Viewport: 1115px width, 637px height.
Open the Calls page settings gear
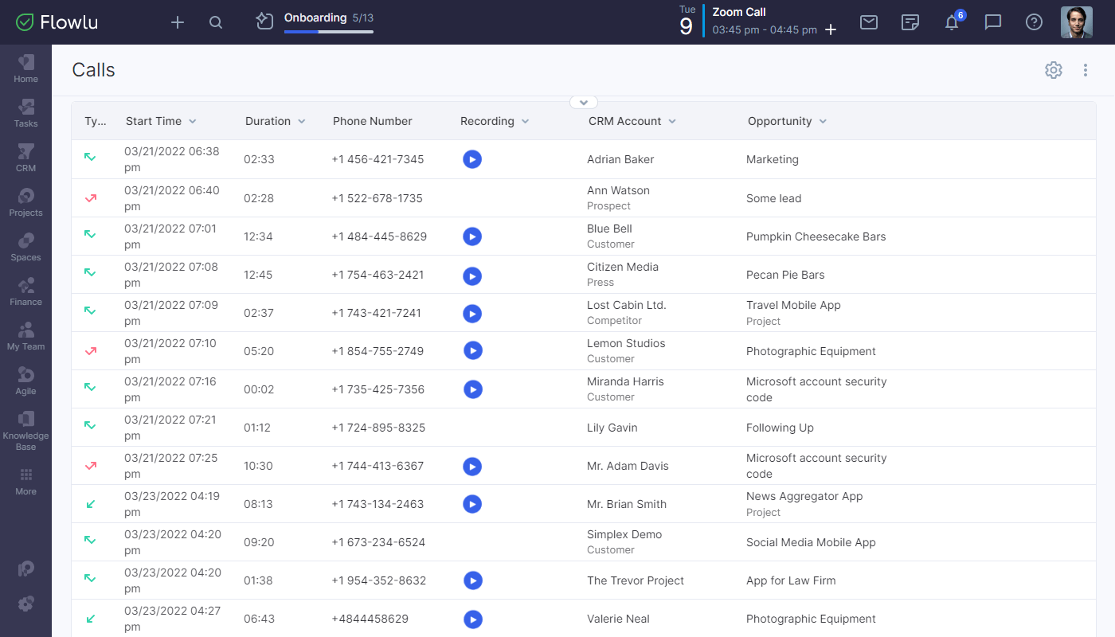[1054, 70]
